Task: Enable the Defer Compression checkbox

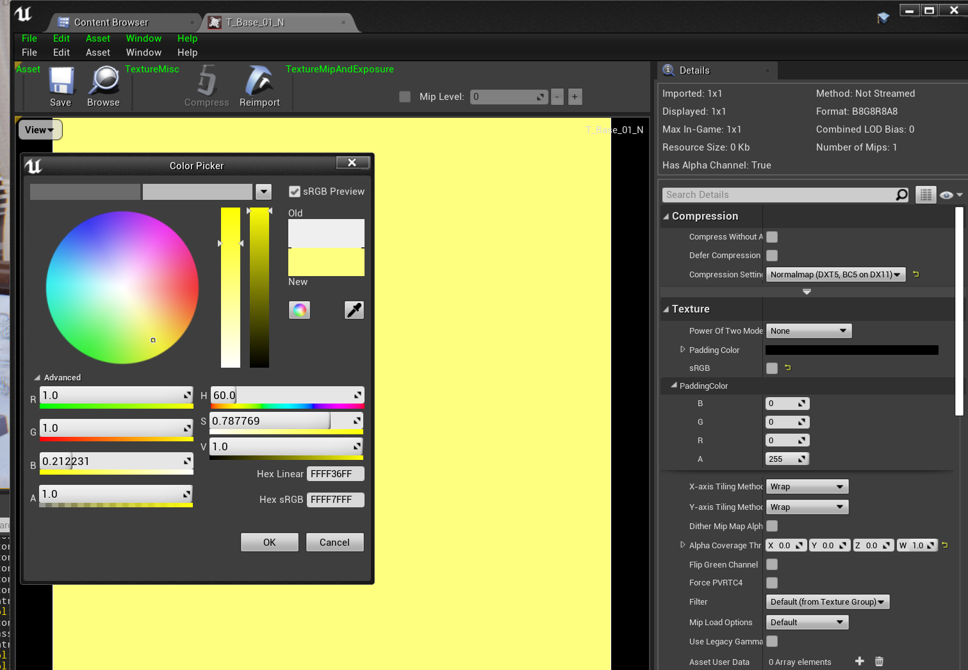Action: tap(772, 256)
